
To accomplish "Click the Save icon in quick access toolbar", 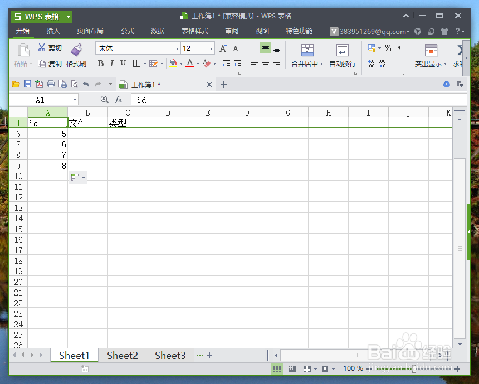I will pyautogui.click(x=28, y=84).
